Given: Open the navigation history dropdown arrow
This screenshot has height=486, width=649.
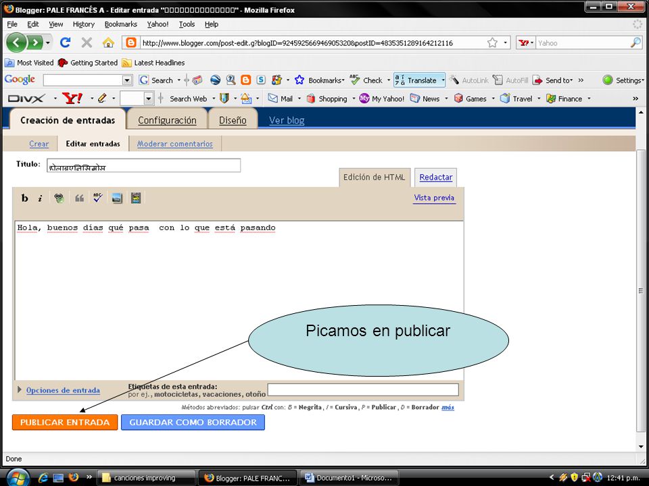Looking at the screenshot, I should coord(49,43).
